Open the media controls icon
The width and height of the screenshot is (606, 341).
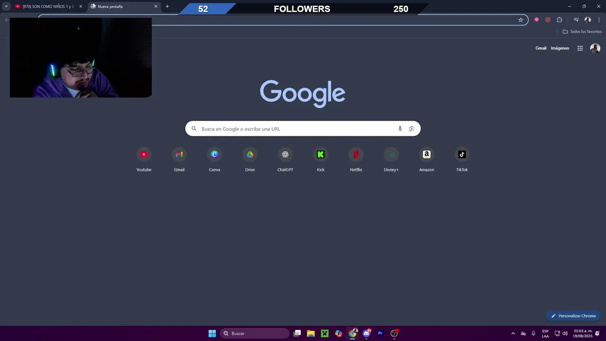pyautogui.click(x=576, y=20)
